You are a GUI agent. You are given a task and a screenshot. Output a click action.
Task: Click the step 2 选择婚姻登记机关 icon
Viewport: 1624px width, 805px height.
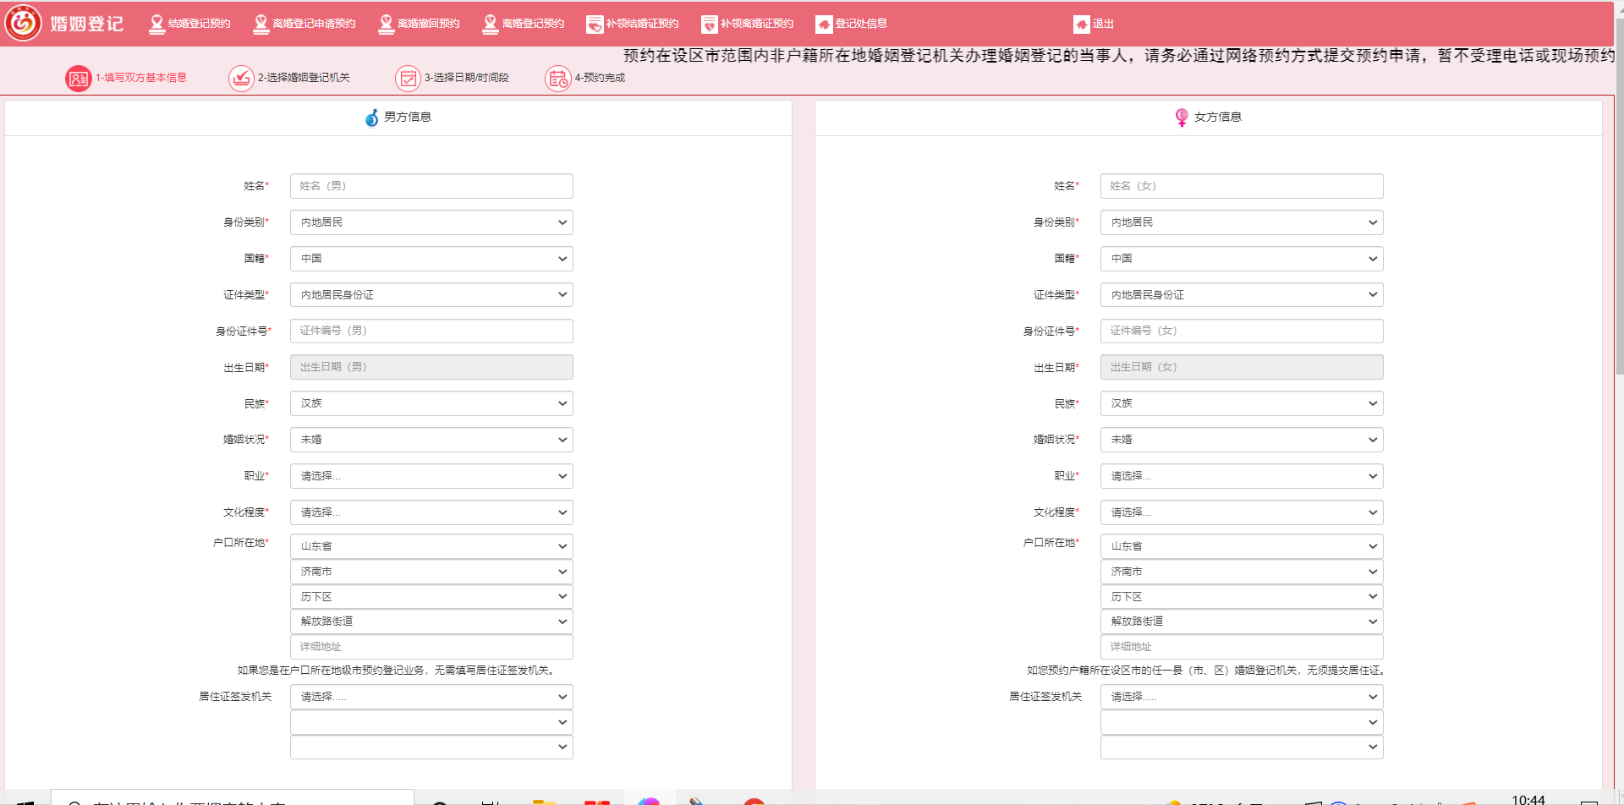pyautogui.click(x=241, y=79)
